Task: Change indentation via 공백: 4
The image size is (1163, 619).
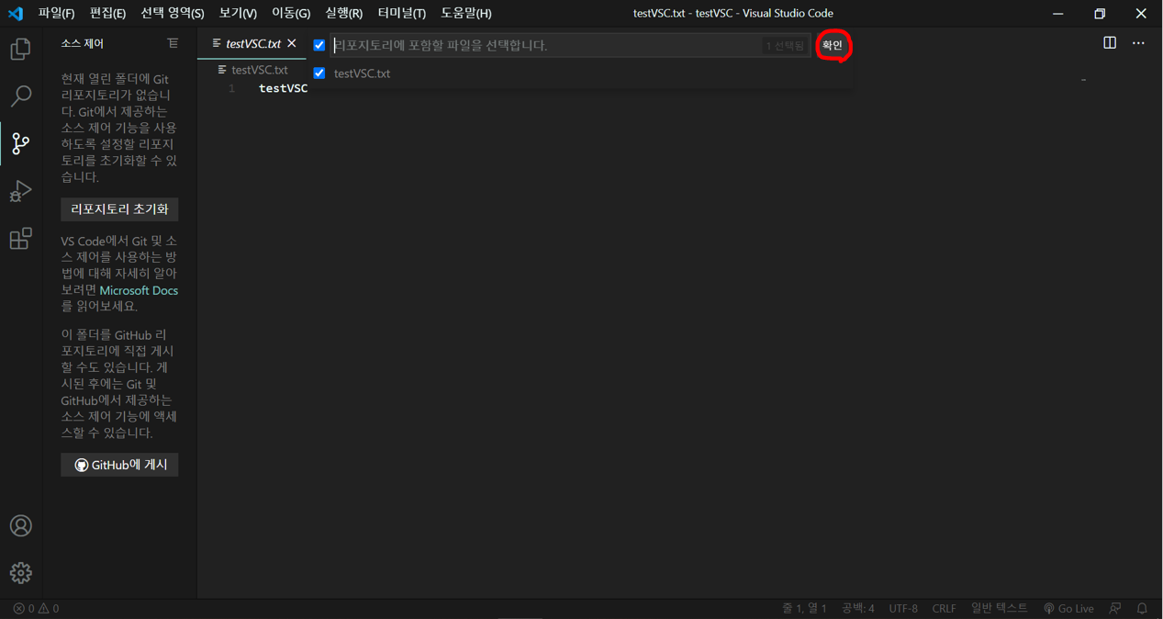Action: pos(858,608)
